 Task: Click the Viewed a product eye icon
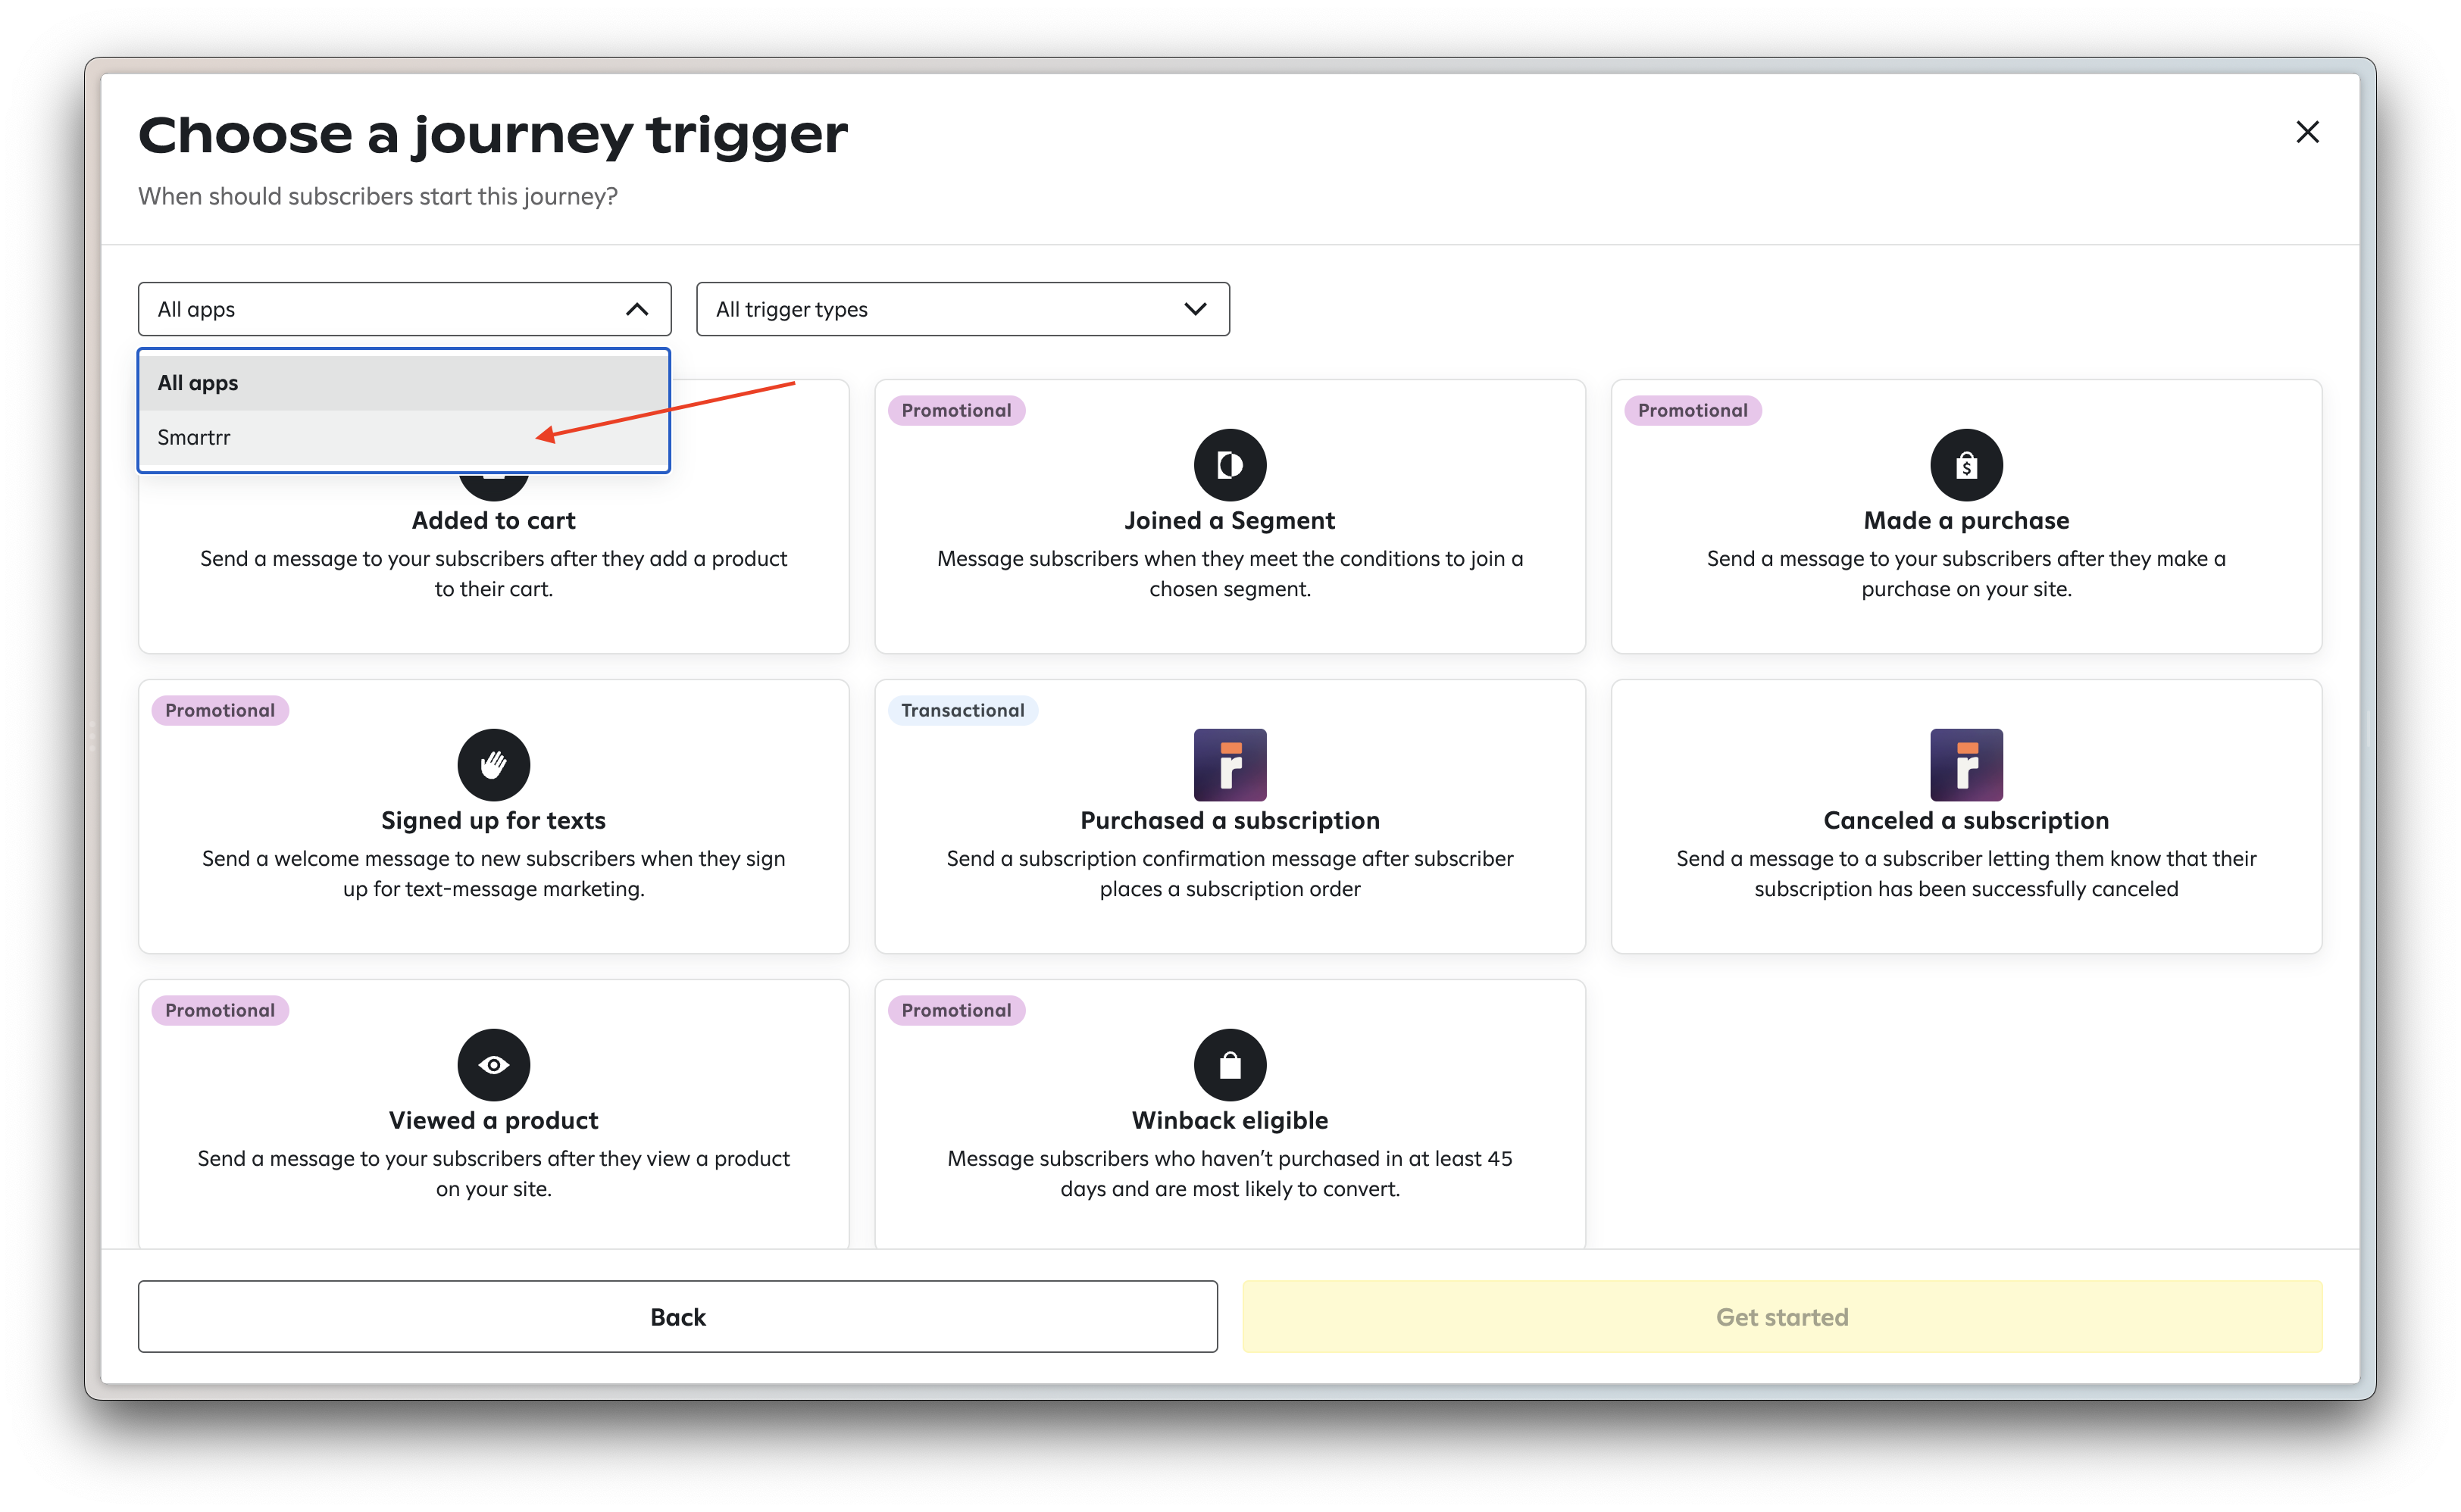(x=493, y=1065)
